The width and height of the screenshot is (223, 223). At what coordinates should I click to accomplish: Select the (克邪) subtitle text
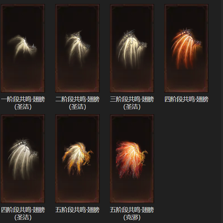click(x=132, y=217)
